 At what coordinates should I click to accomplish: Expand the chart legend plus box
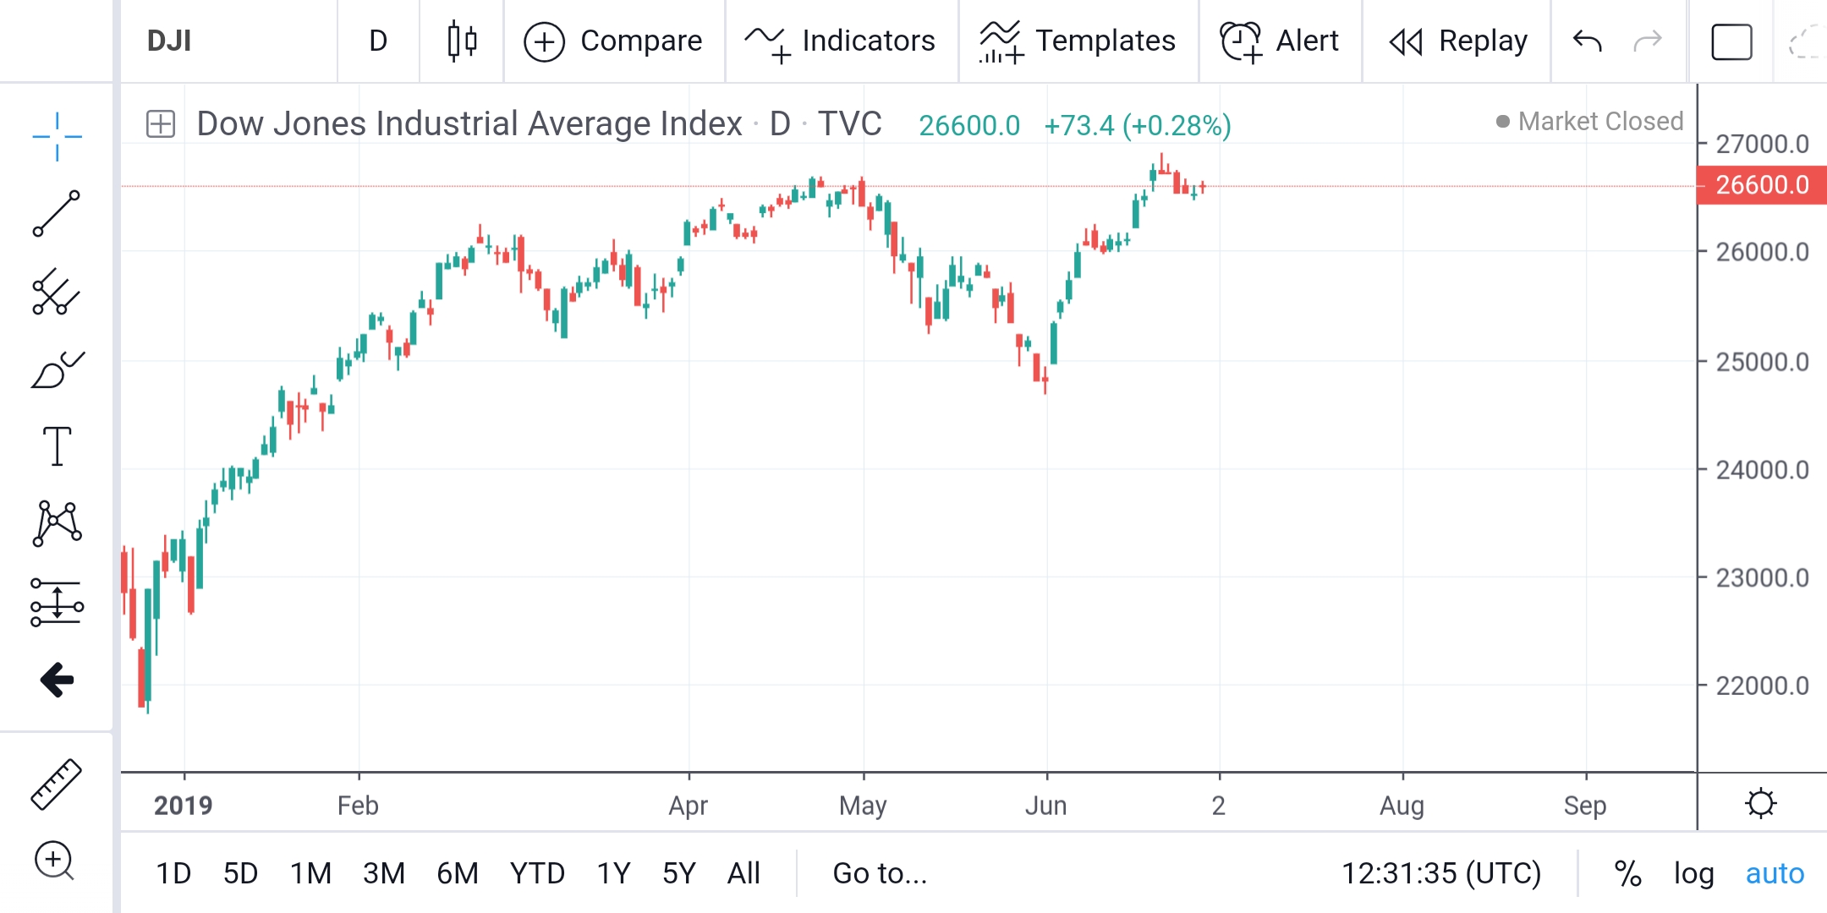(x=161, y=124)
